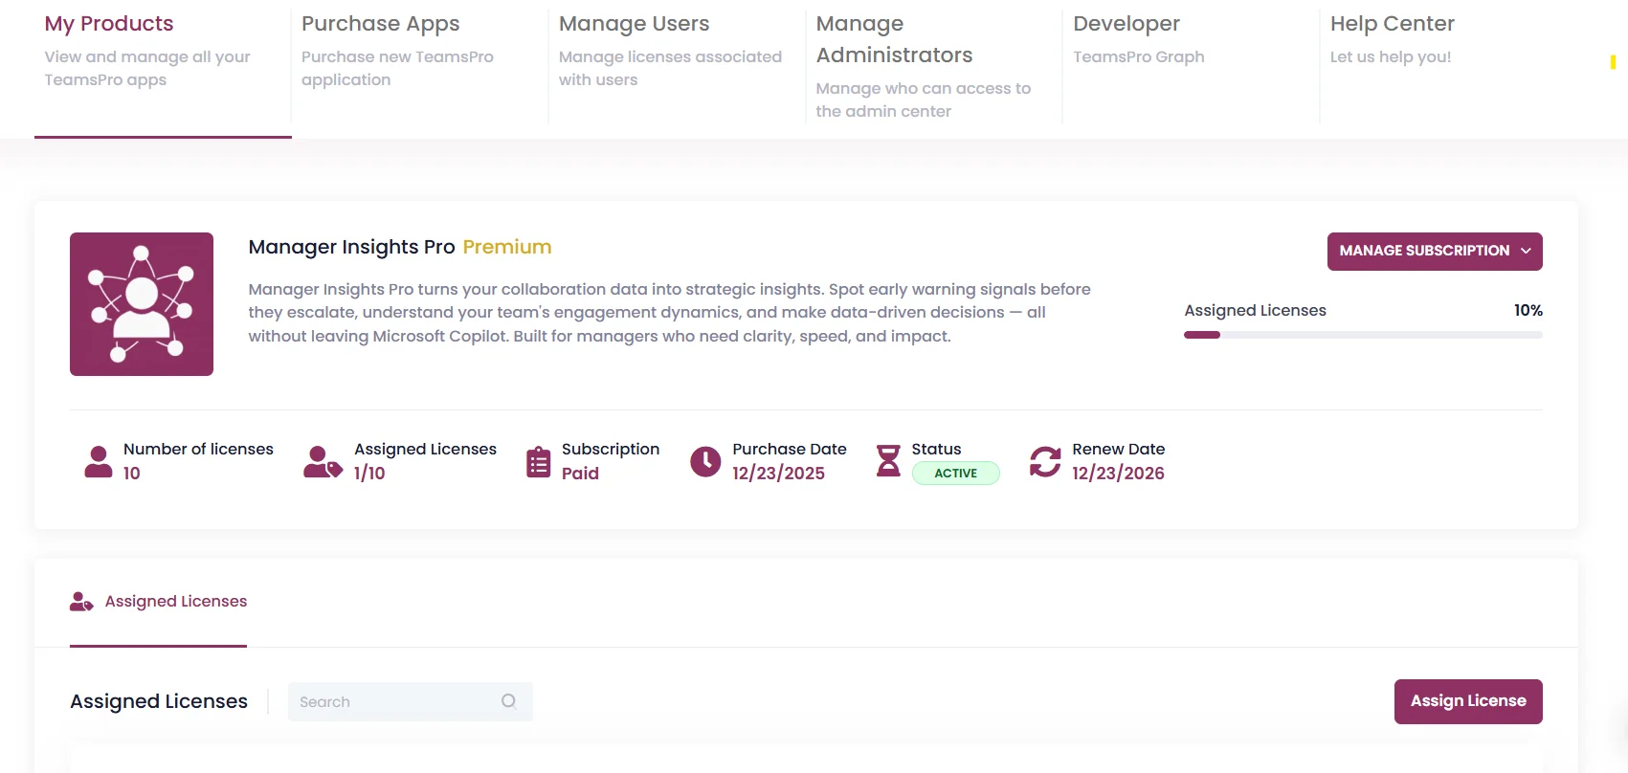The width and height of the screenshot is (1628, 773).
Task: Click the Number of licenses person icon
Action: pyautogui.click(x=99, y=461)
